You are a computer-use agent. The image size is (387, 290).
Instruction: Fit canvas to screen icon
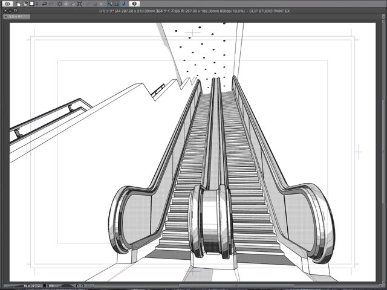44,286
